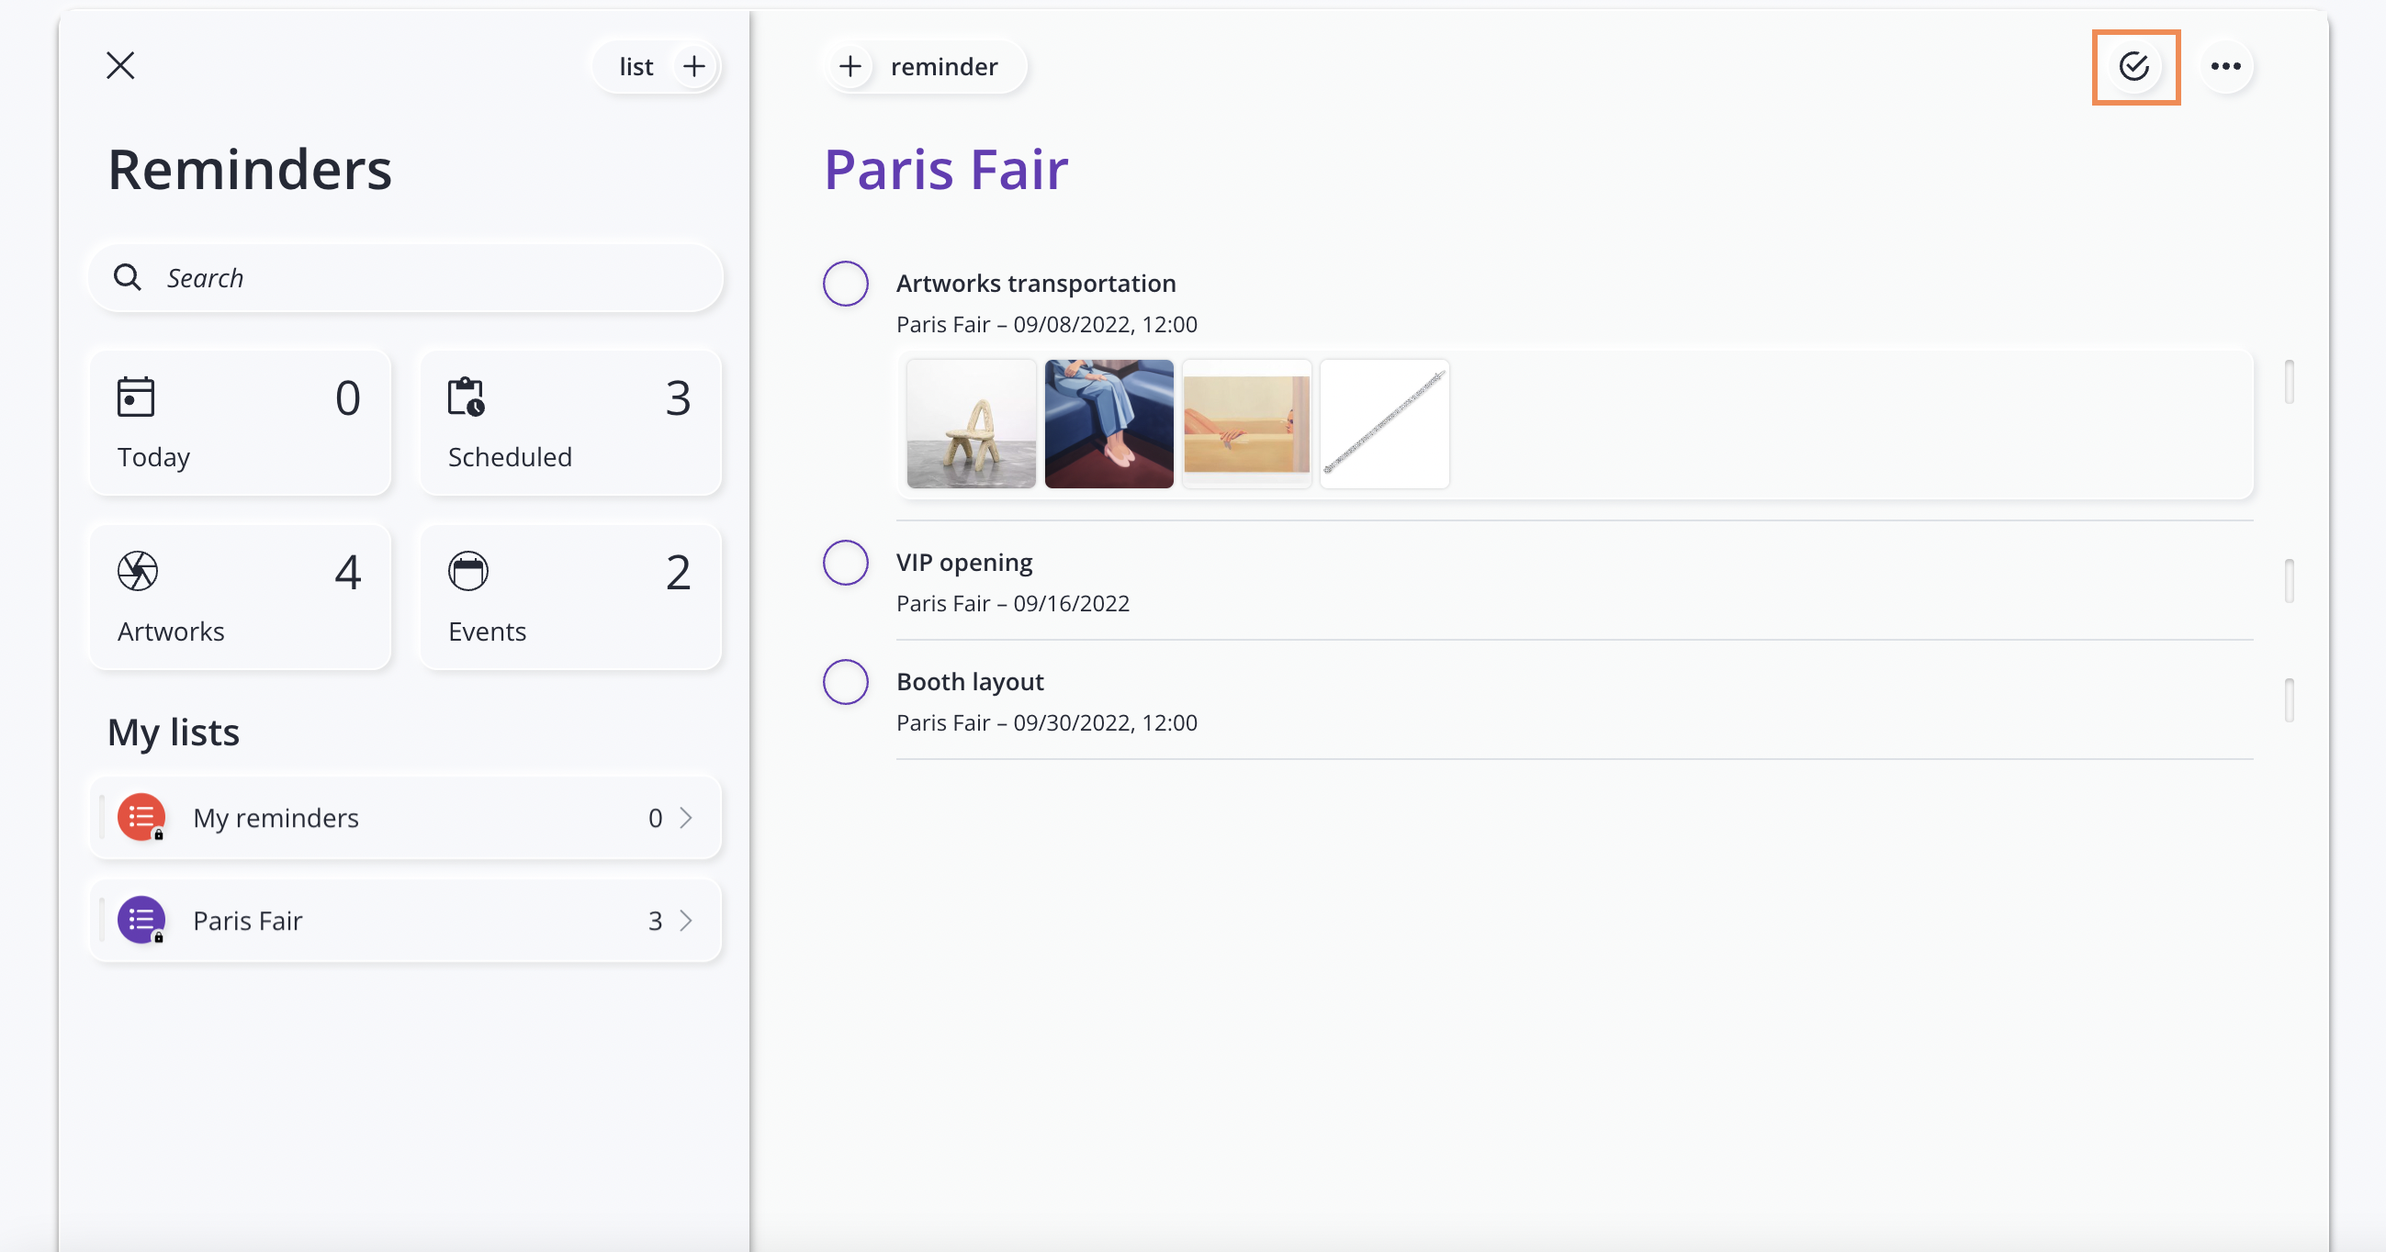Mark Artworks transportation as complete
The width and height of the screenshot is (2386, 1252).
[846, 284]
